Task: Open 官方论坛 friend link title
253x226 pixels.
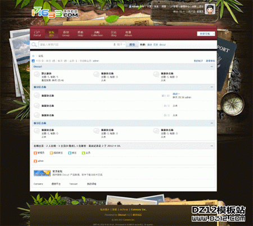Action: [x=57, y=171]
